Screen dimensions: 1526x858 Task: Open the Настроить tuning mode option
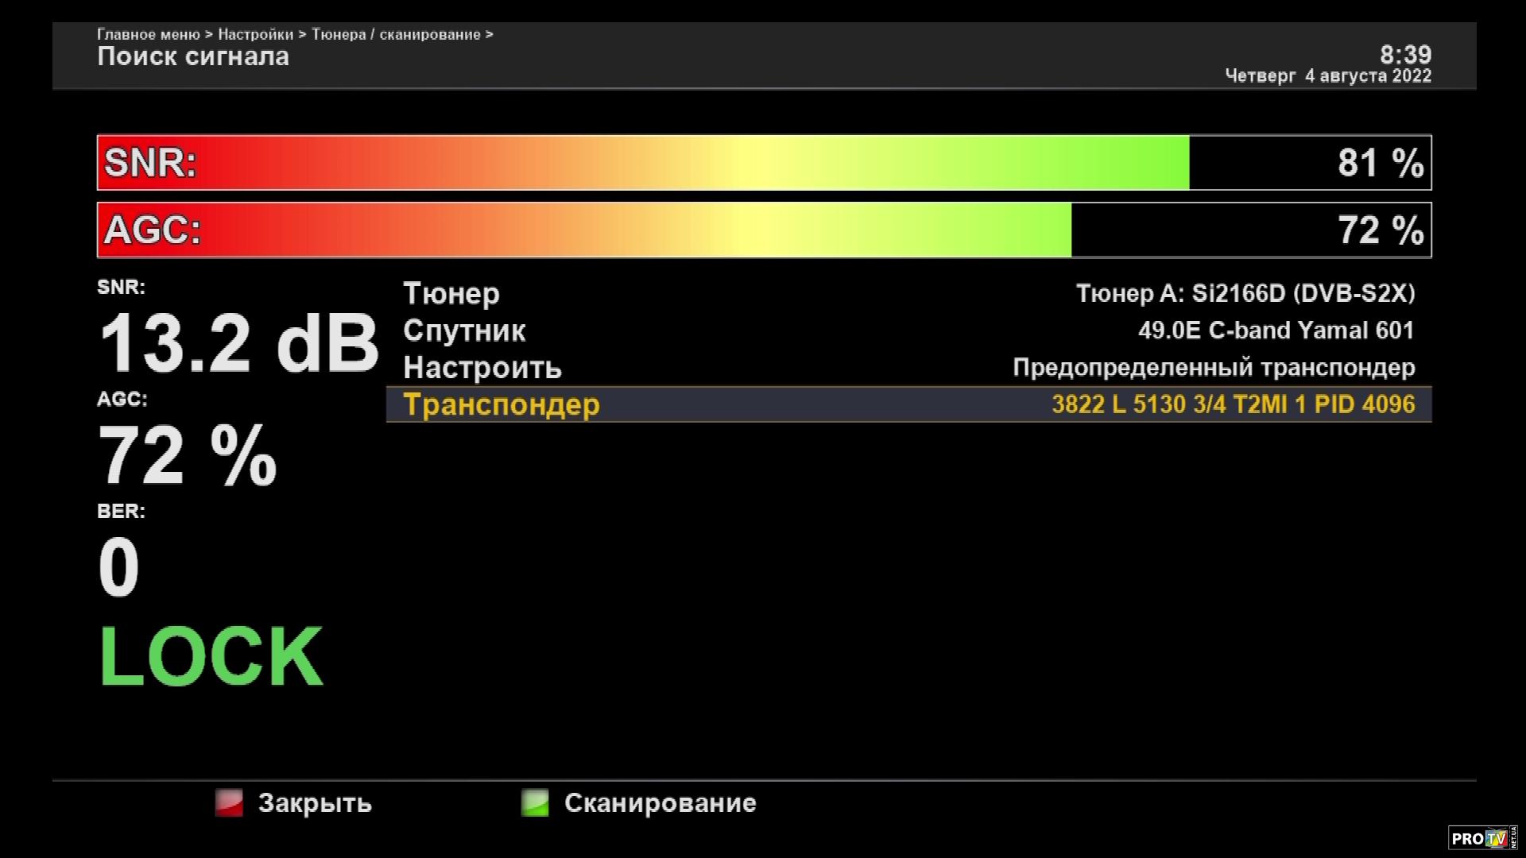click(x=482, y=368)
